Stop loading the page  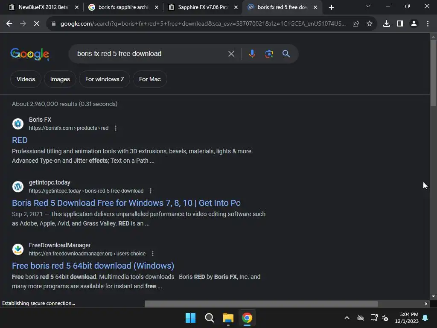tap(37, 24)
